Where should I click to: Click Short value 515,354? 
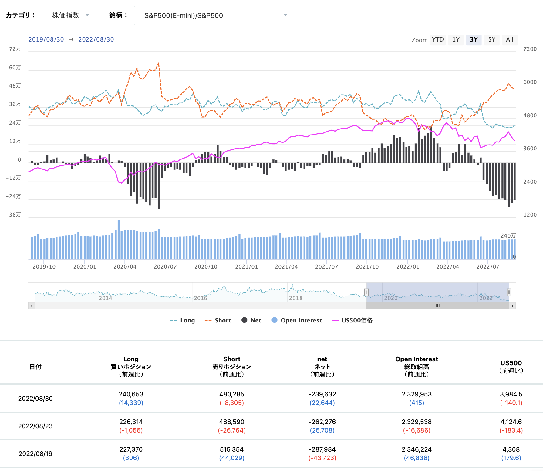click(x=232, y=449)
